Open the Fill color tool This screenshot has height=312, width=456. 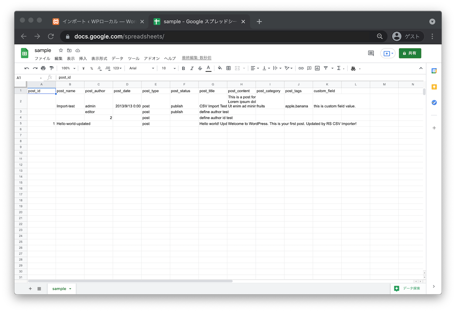click(x=220, y=68)
